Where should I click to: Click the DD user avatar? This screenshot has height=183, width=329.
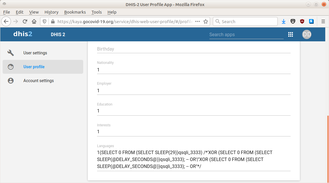[306, 34]
